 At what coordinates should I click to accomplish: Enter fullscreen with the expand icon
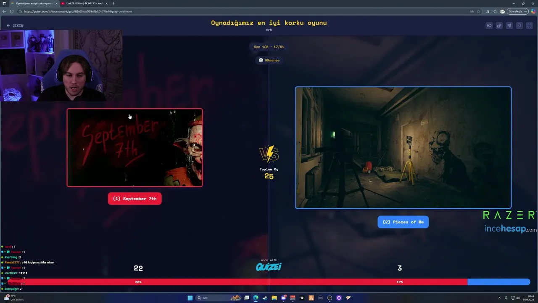[529, 26]
